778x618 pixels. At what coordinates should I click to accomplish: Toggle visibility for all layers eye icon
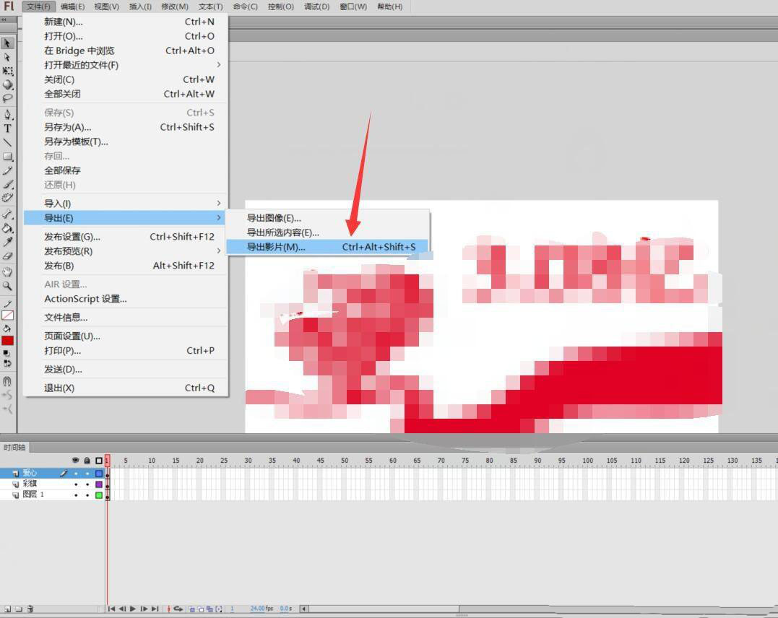pos(75,461)
